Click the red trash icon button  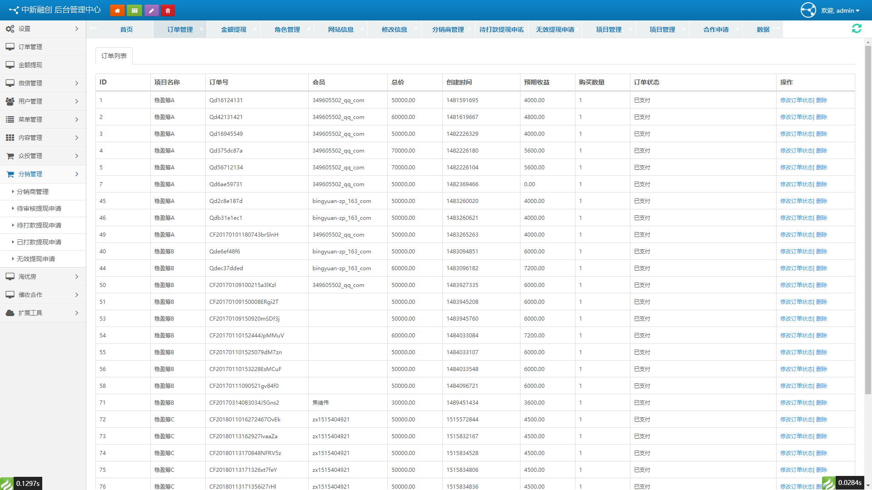168,10
